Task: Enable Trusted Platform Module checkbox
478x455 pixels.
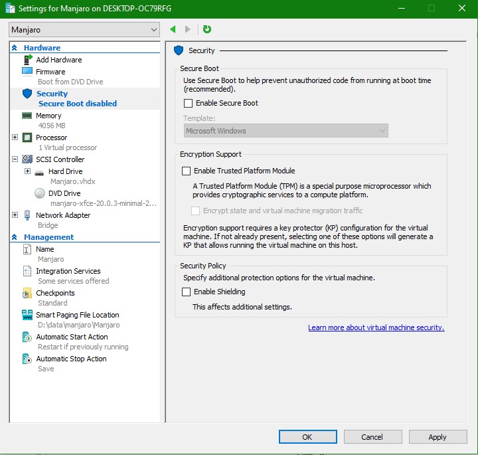Action: pyautogui.click(x=187, y=171)
